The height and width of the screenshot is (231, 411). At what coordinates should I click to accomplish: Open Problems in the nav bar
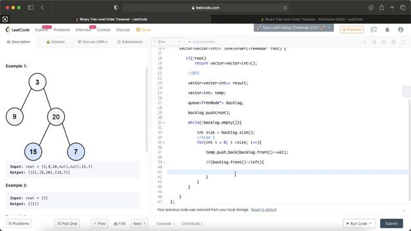click(62, 30)
